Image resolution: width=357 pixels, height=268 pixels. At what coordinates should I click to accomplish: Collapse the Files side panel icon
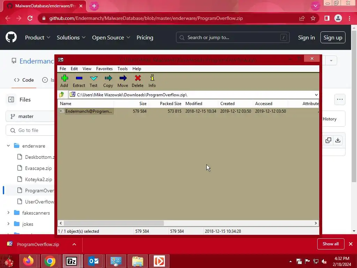[11, 99]
